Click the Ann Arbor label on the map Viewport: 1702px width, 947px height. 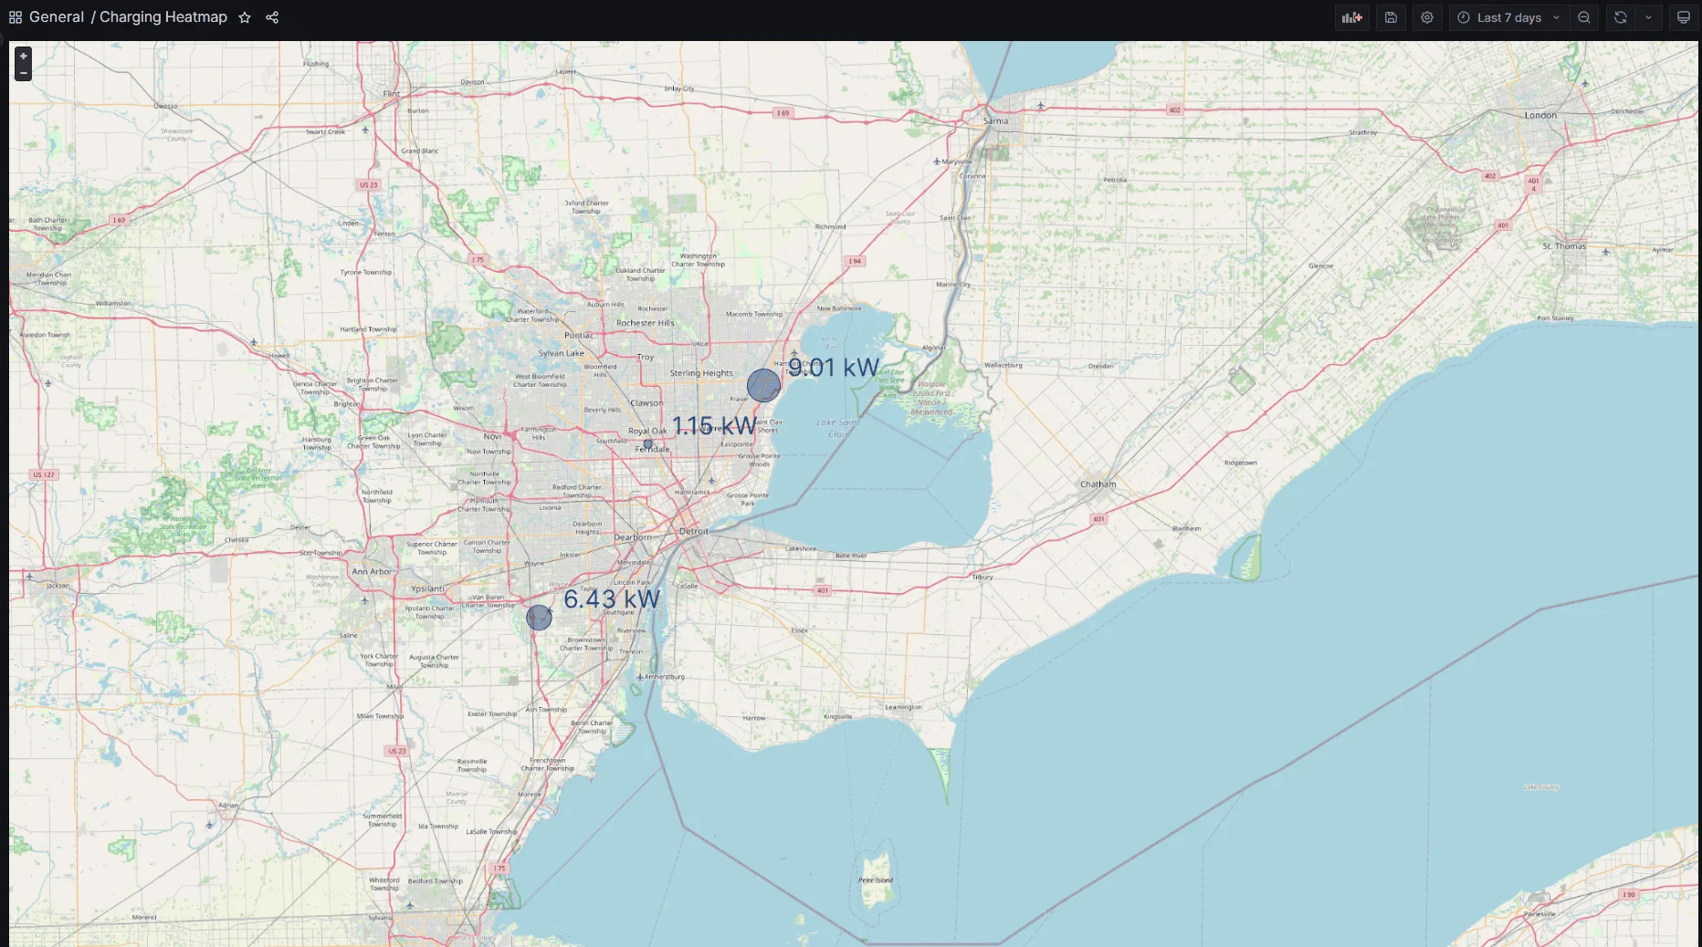coord(372,572)
